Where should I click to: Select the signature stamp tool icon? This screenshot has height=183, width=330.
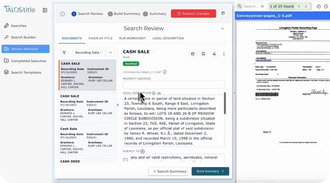(214, 54)
